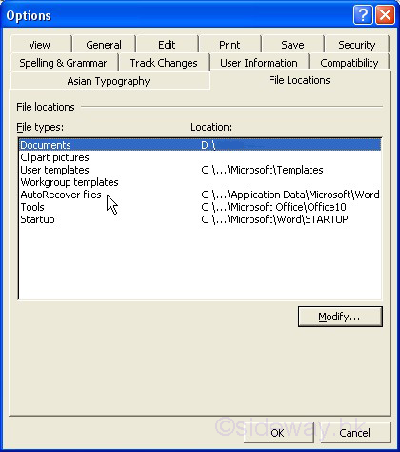Viewport: 400px width, 452px height.
Task: Go to the Print tab
Action: (230, 45)
